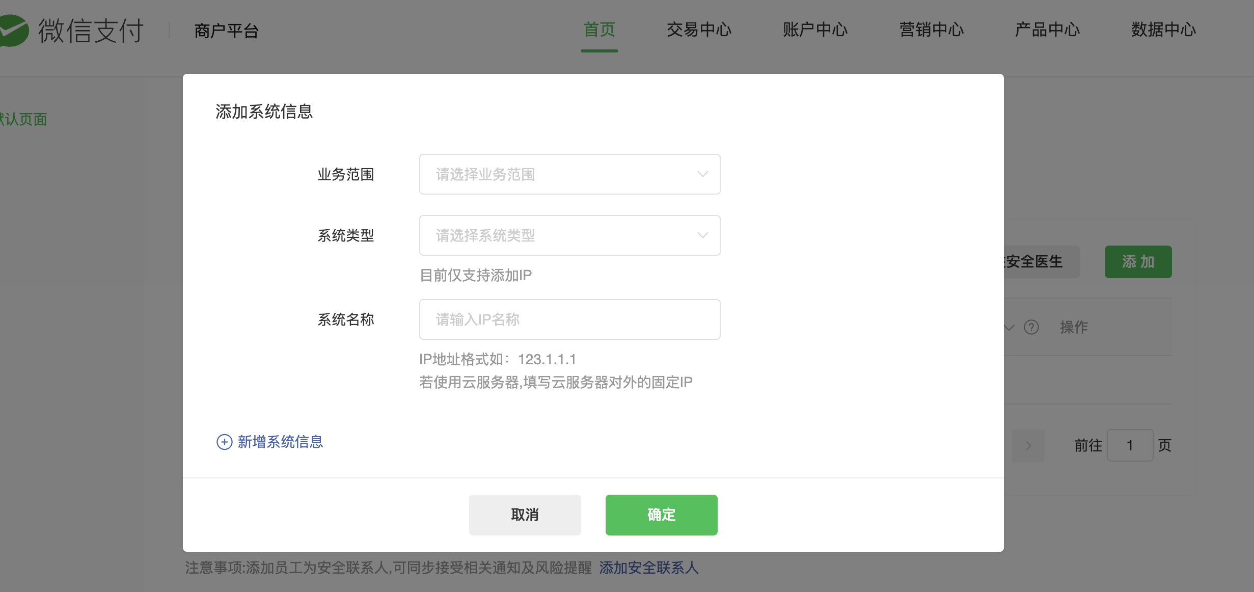Screen dimensions: 1254x592
Task: Open the 添加安全联系人 link
Action: tap(648, 568)
